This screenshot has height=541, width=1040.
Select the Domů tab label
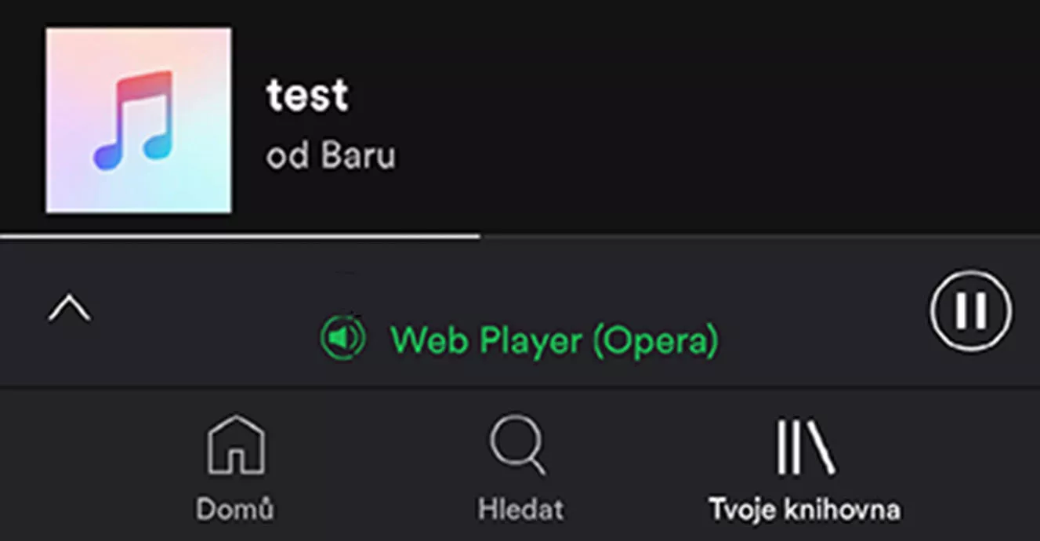pyautogui.click(x=236, y=509)
